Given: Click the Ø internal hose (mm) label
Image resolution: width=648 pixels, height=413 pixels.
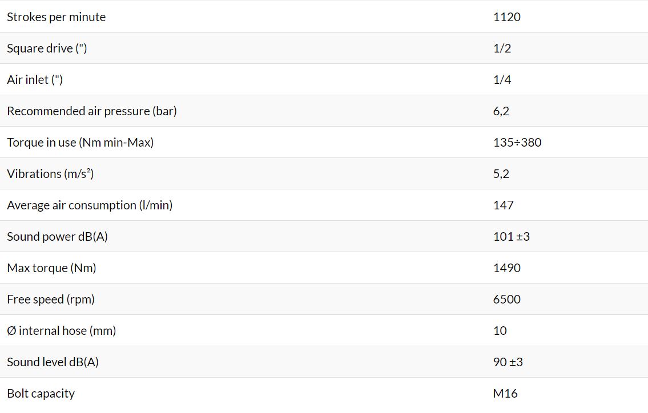Looking at the screenshot, I should pos(62,331).
